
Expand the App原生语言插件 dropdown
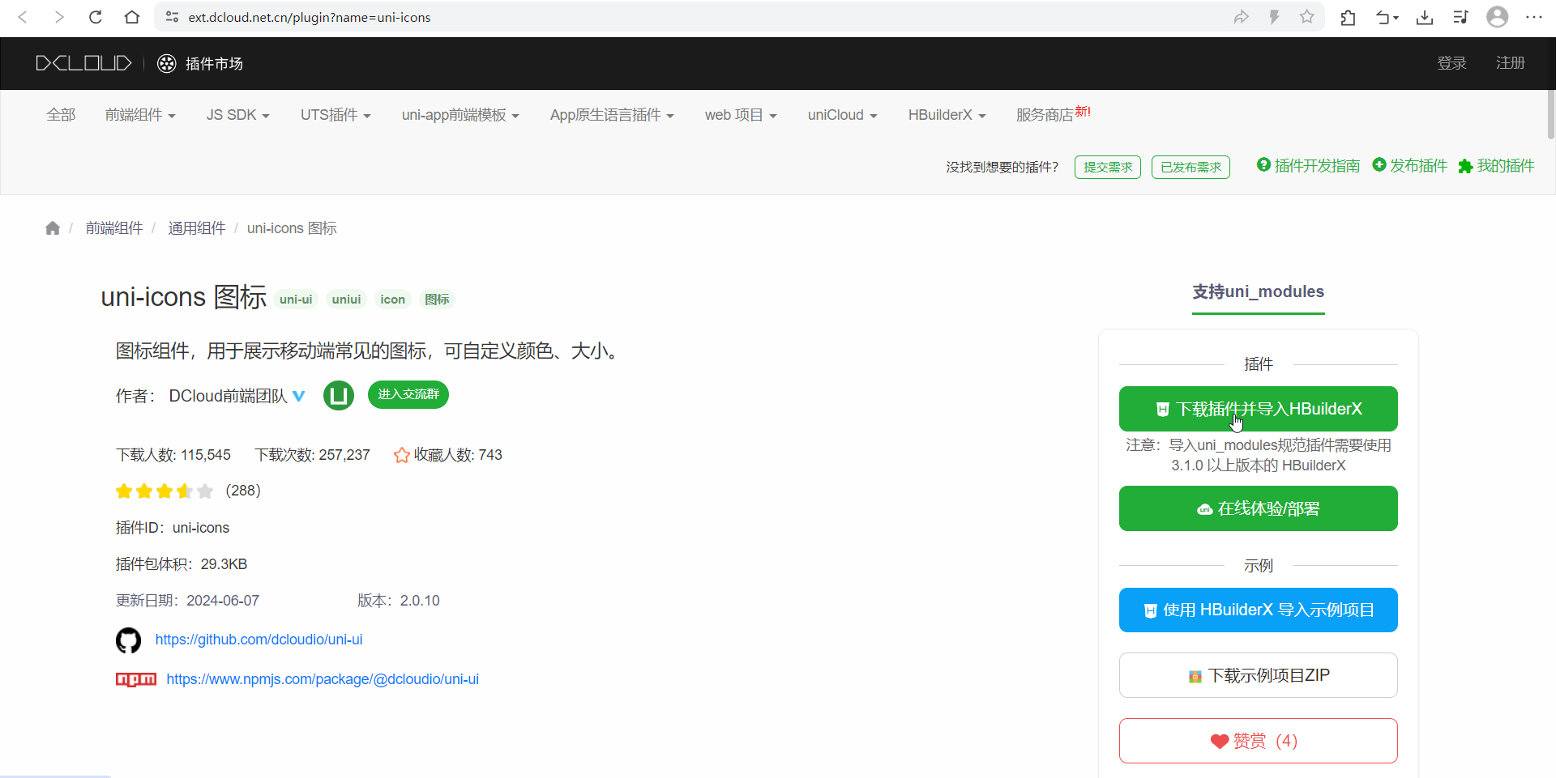pyautogui.click(x=612, y=115)
